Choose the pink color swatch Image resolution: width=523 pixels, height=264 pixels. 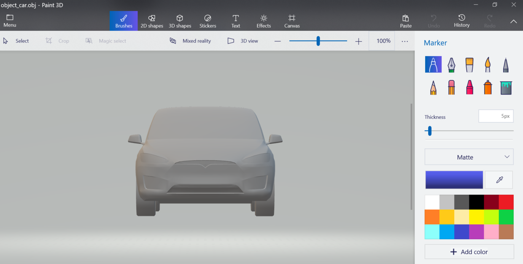(491, 232)
